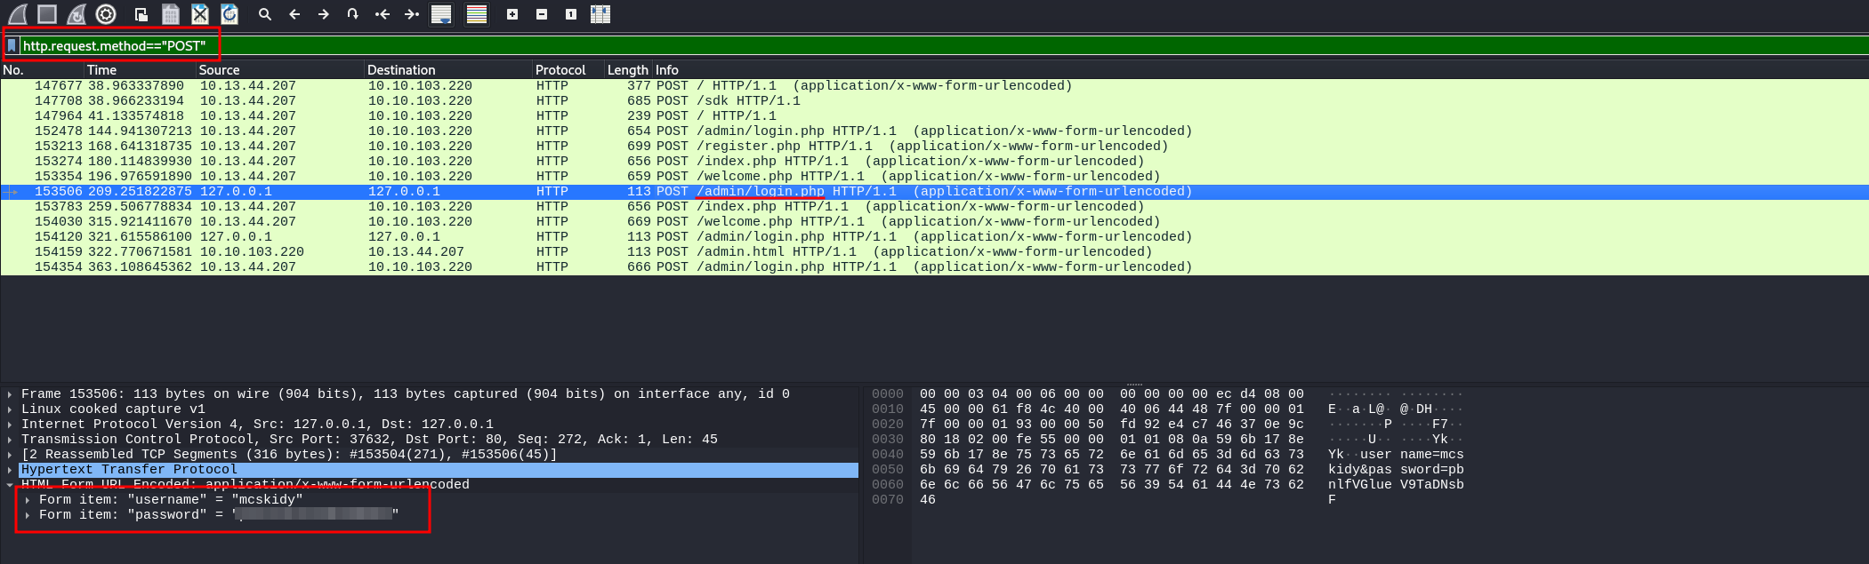Expand the Hypertext Transfer Protocol section

click(10, 470)
